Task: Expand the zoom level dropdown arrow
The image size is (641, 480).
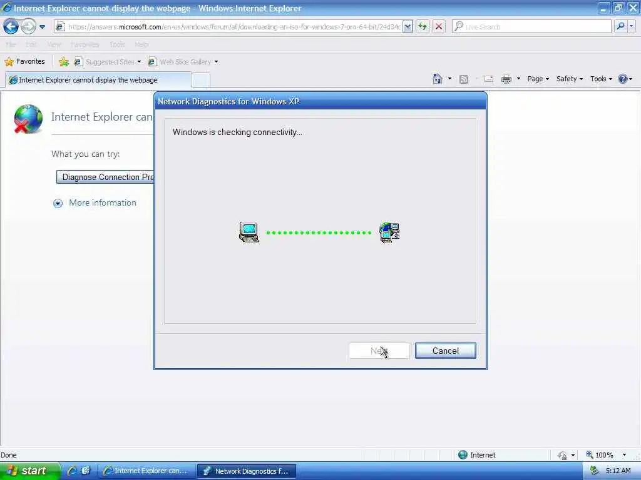Action: click(624, 455)
